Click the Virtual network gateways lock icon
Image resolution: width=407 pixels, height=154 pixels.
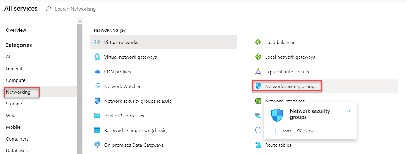[97, 57]
